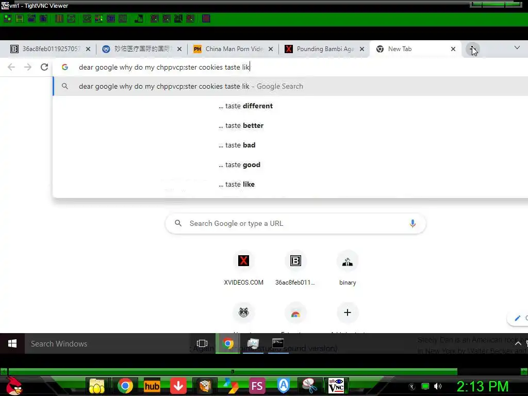
Task: Expand the remote system tray chevron
Action: 518,343
